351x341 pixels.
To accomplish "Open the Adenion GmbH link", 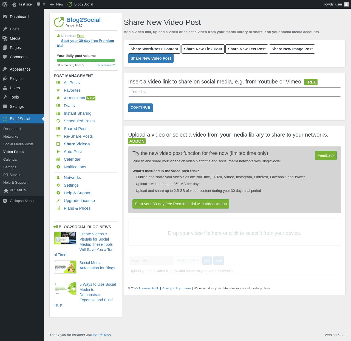I will click(149, 288).
